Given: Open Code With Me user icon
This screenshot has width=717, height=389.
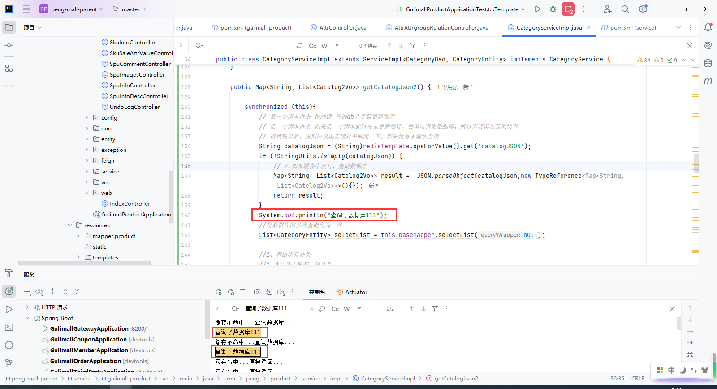Looking at the screenshot, I should [607, 9].
